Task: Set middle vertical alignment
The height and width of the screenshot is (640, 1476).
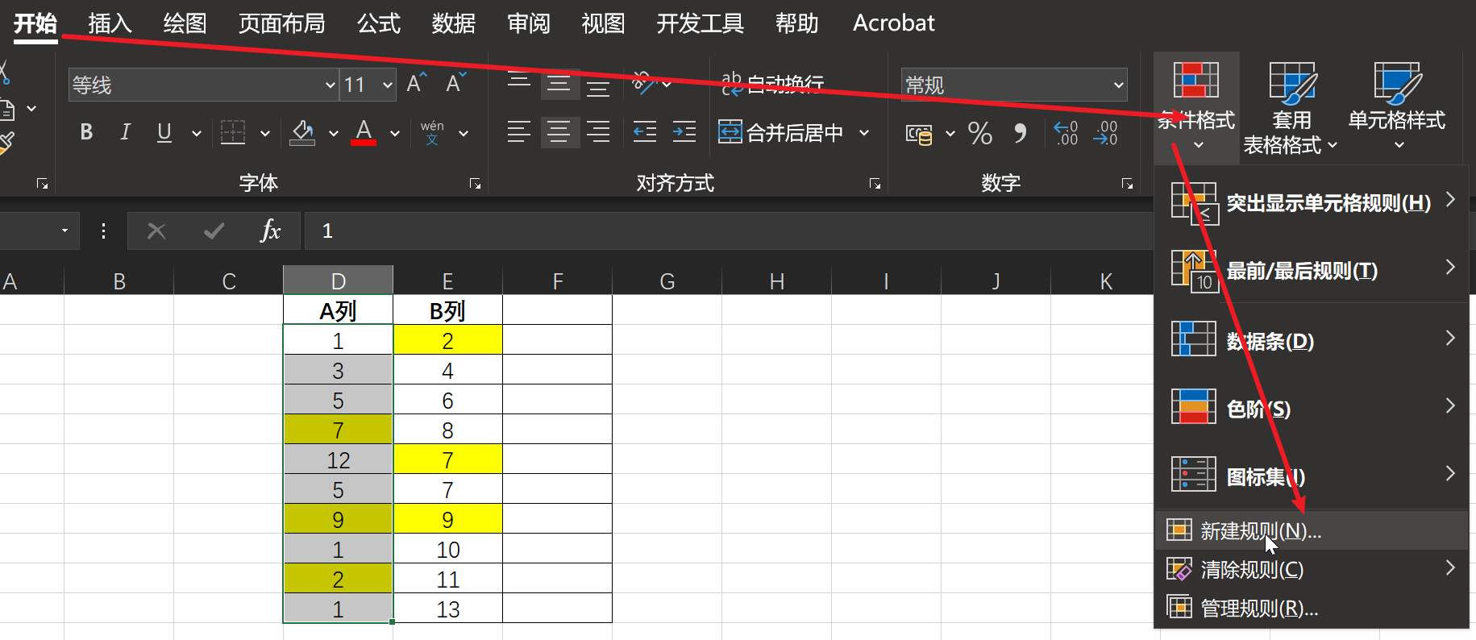Action: (559, 83)
